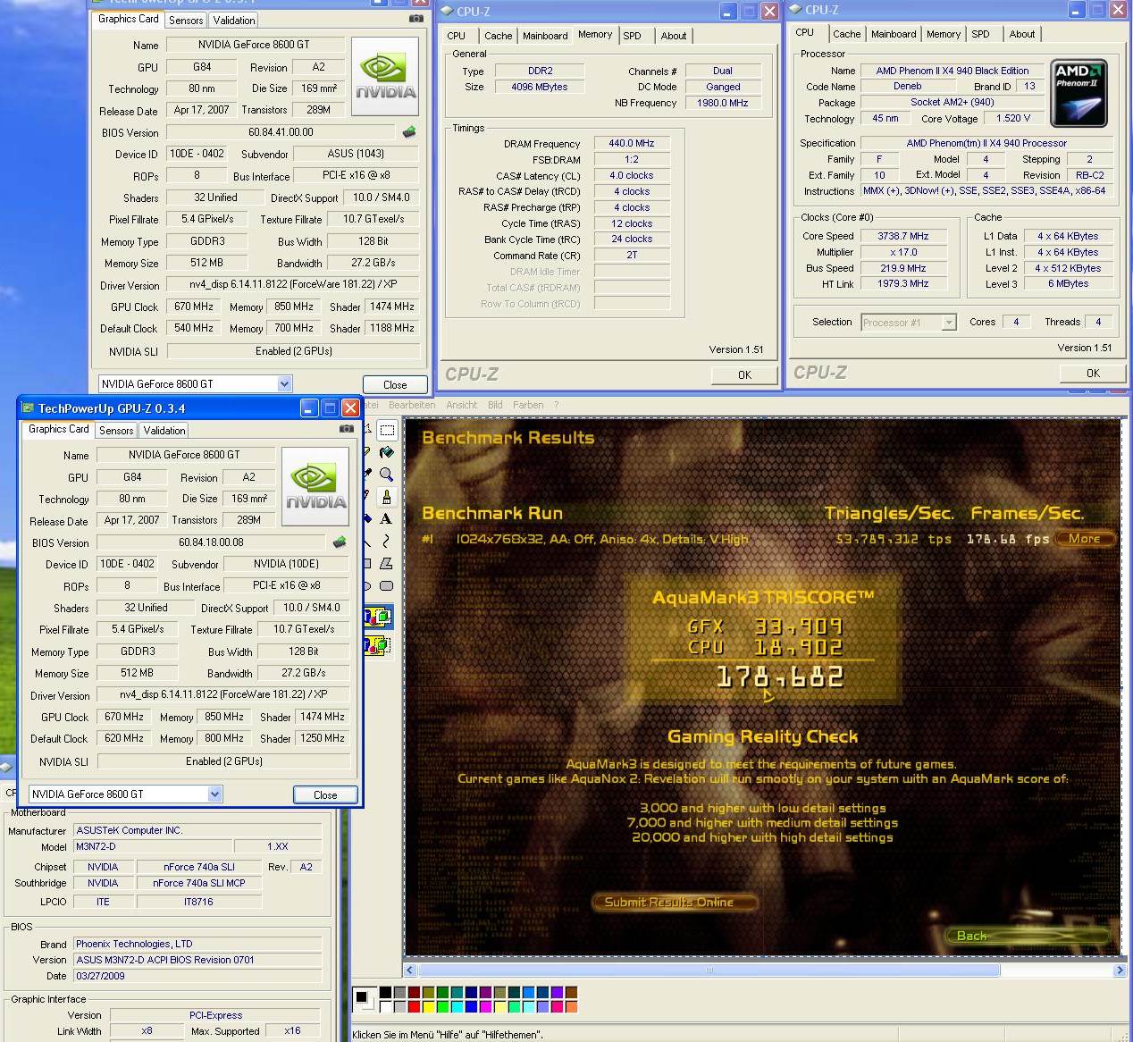Click the left arrow of Paint's horizontal scrollbar
This screenshot has height=1042, width=1133.
pyautogui.click(x=411, y=970)
